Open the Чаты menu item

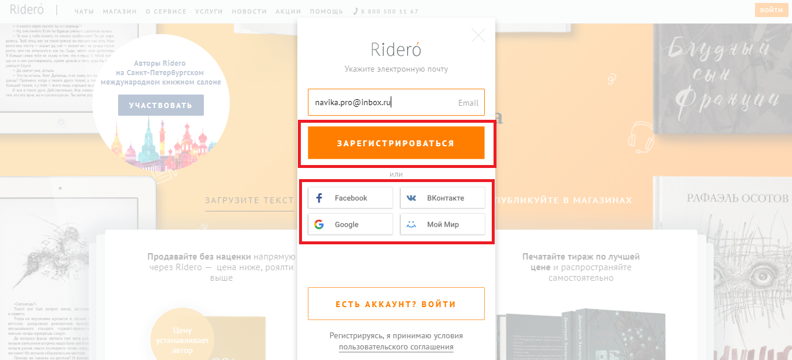pos(85,12)
